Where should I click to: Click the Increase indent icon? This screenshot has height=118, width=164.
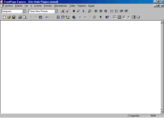126,11
